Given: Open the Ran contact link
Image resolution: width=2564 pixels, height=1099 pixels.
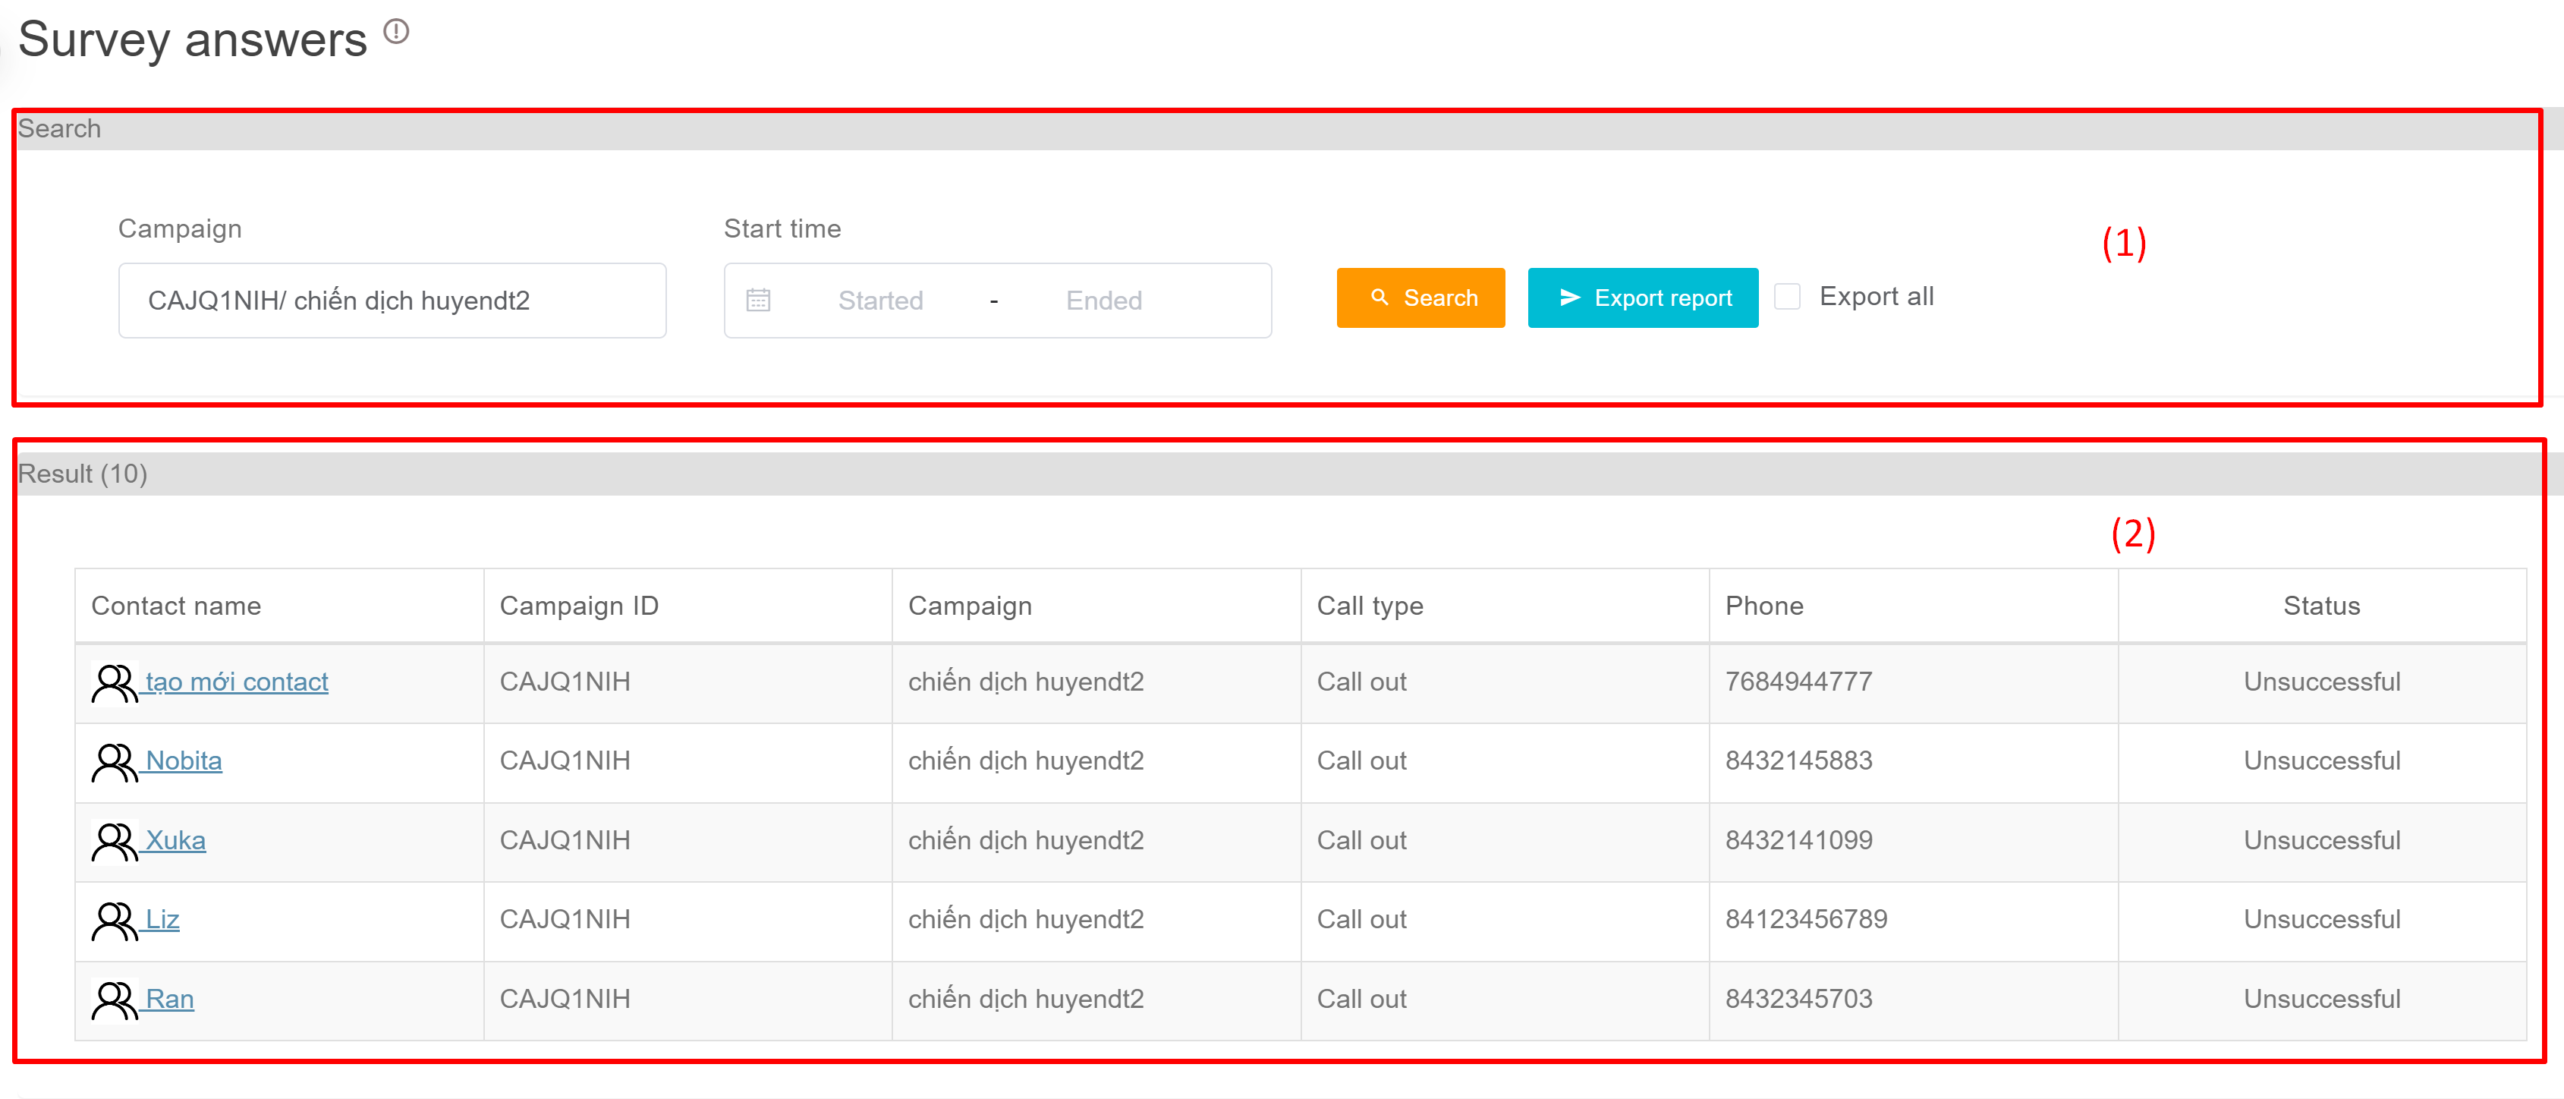Looking at the screenshot, I should (170, 999).
